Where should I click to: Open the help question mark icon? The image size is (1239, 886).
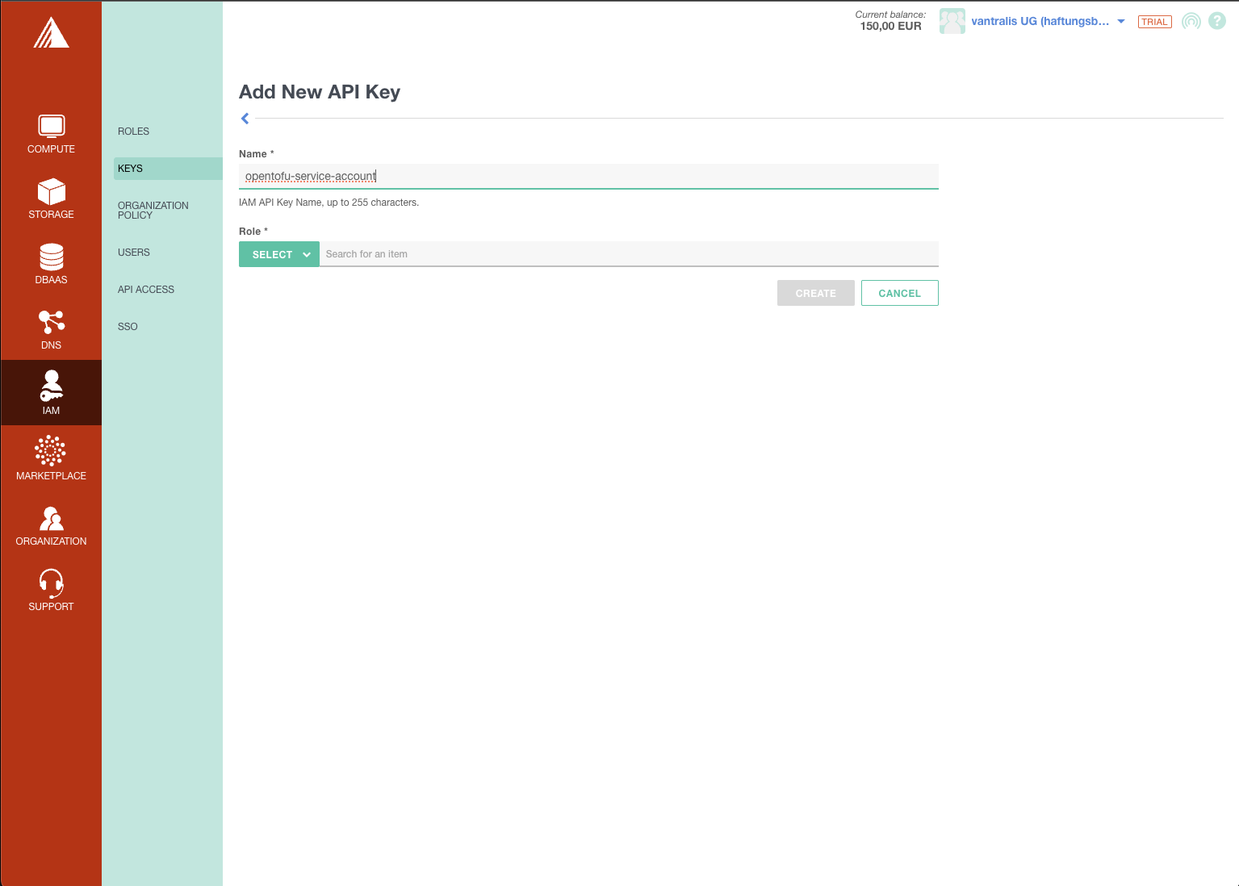point(1216,21)
